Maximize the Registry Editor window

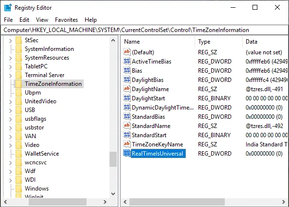pyautogui.click(x=255, y=8)
